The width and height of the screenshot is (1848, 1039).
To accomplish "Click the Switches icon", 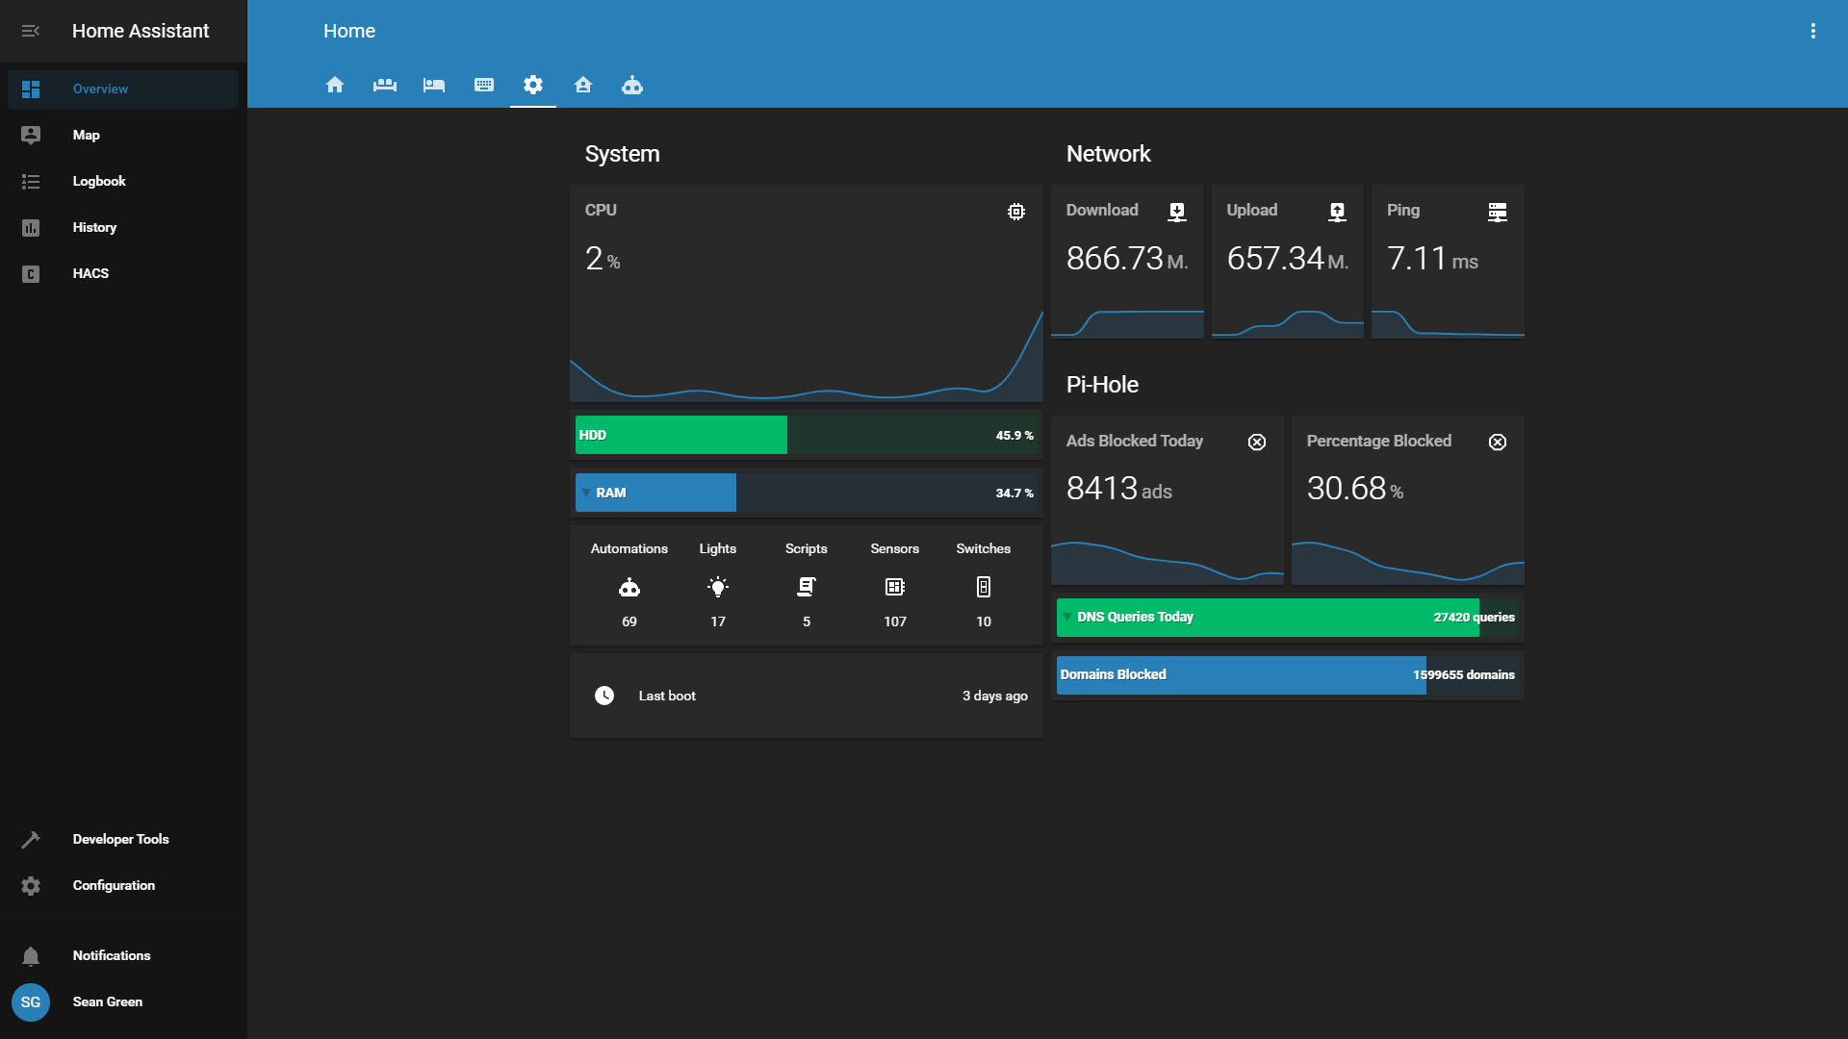I will [984, 587].
